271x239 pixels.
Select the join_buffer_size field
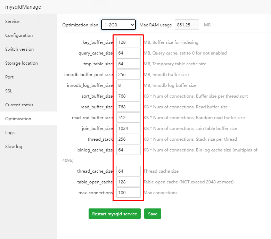(x=128, y=128)
